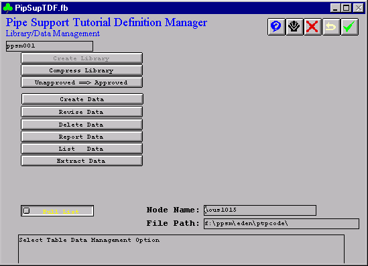Screen dimensions: 368x266
Task: Click the File Path input field
Action: pyautogui.click(x=282, y=224)
